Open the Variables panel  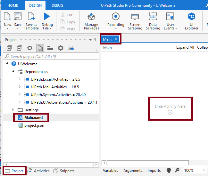point(110,171)
